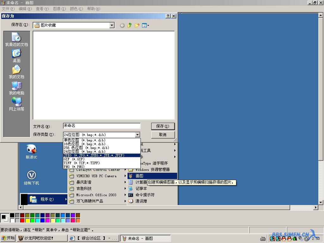Click the tray clock showing 2:50
This screenshot has height=243, width=324.
(316, 239)
